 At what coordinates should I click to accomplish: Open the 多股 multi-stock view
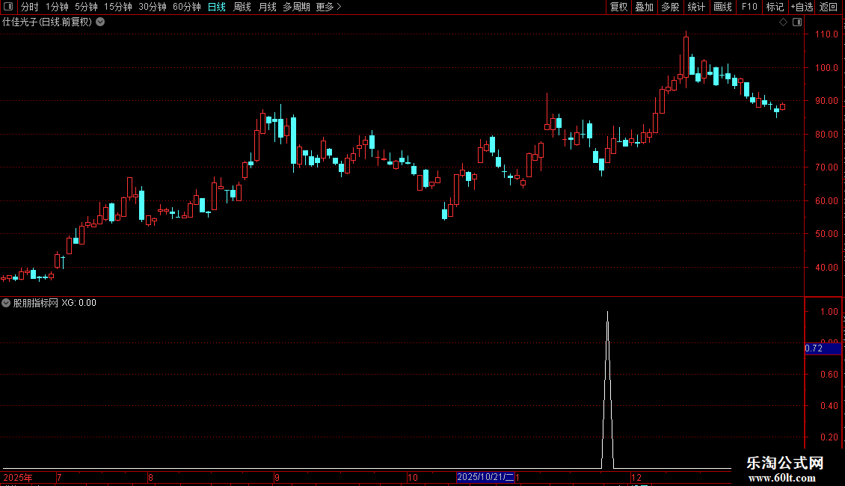click(x=670, y=7)
